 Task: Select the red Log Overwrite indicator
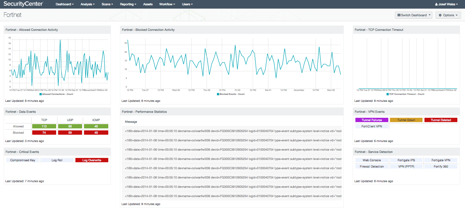pos(92,160)
